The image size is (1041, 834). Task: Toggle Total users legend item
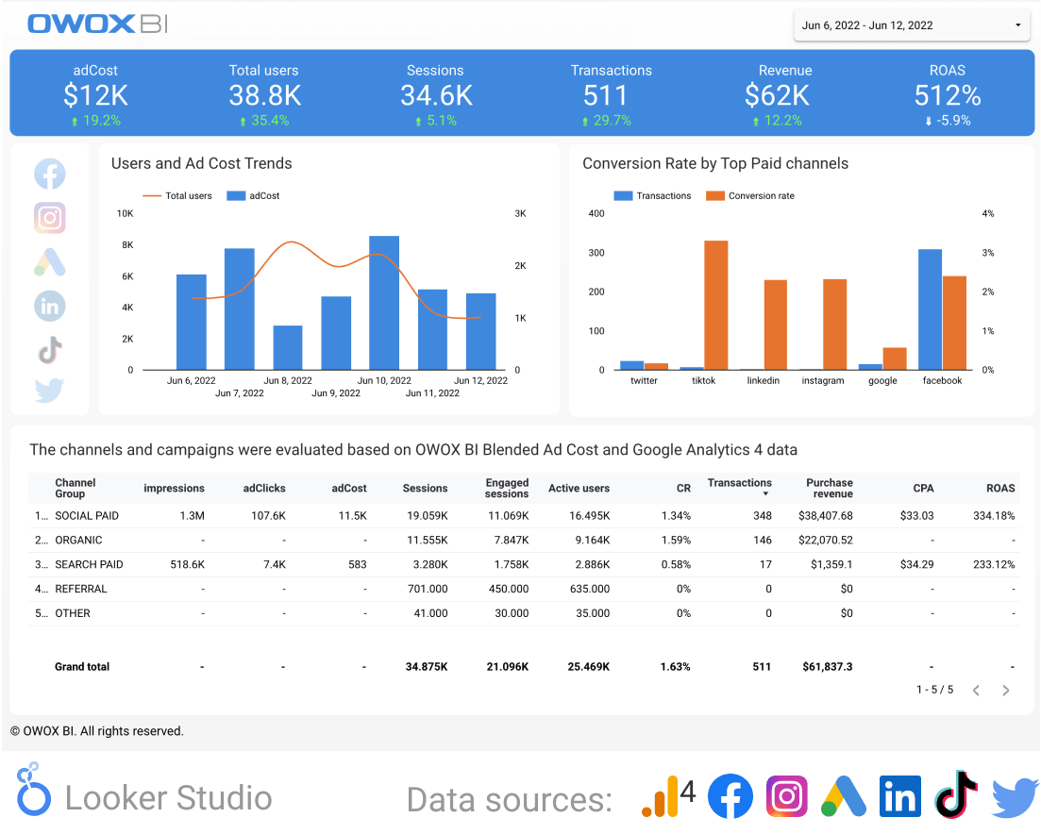pos(177,196)
